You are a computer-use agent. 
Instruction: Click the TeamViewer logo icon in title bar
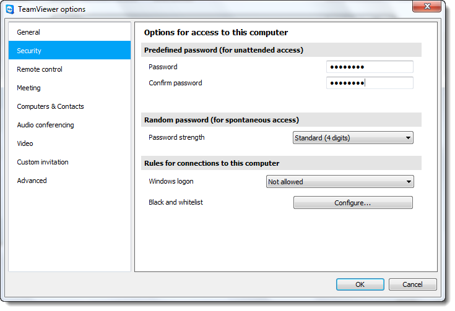(x=10, y=9)
